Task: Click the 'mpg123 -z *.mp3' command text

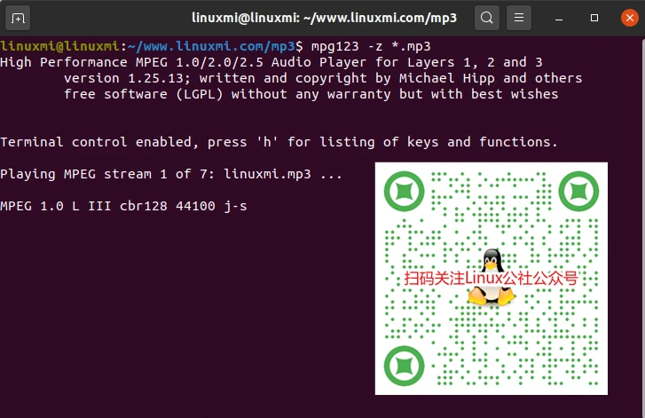Action: click(x=371, y=46)
